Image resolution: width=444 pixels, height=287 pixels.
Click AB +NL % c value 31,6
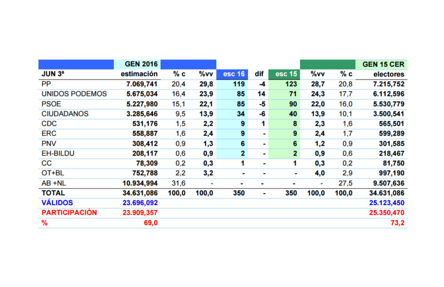[x=179, y=183]
